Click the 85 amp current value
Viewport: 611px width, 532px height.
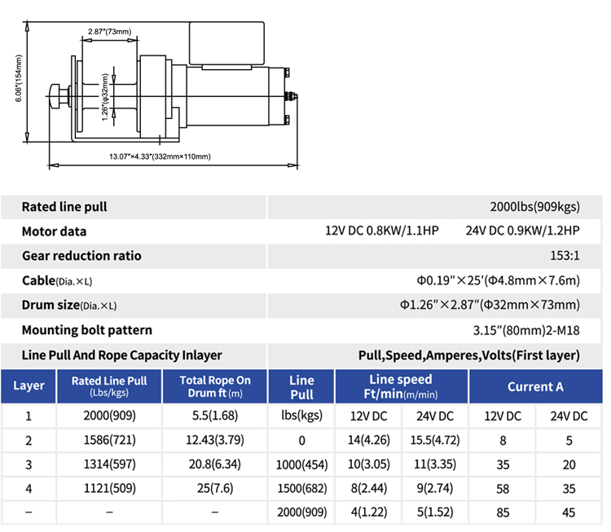[x=502, y=514]
